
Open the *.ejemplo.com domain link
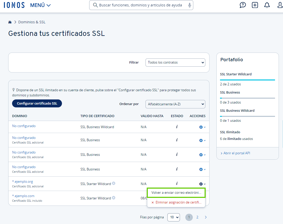coord(23,196)
